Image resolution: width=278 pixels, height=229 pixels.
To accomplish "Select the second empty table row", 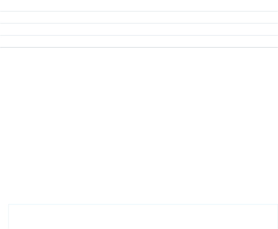I will pyautogui.click(x=139, y=17).
